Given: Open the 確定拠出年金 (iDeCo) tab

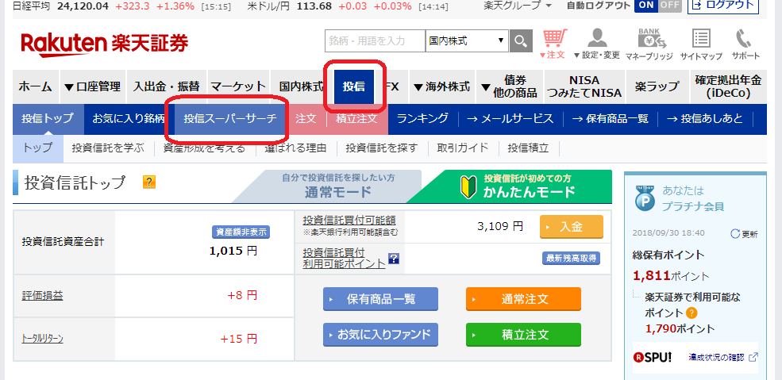Looking at the screenshot, I should coord(729,86).
